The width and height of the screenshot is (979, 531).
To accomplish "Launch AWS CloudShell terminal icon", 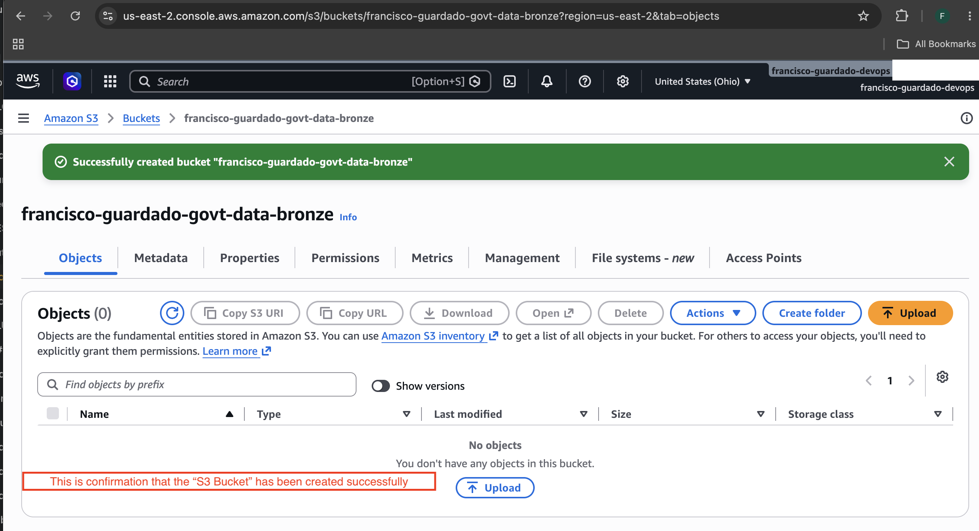I will pos(509,81).
